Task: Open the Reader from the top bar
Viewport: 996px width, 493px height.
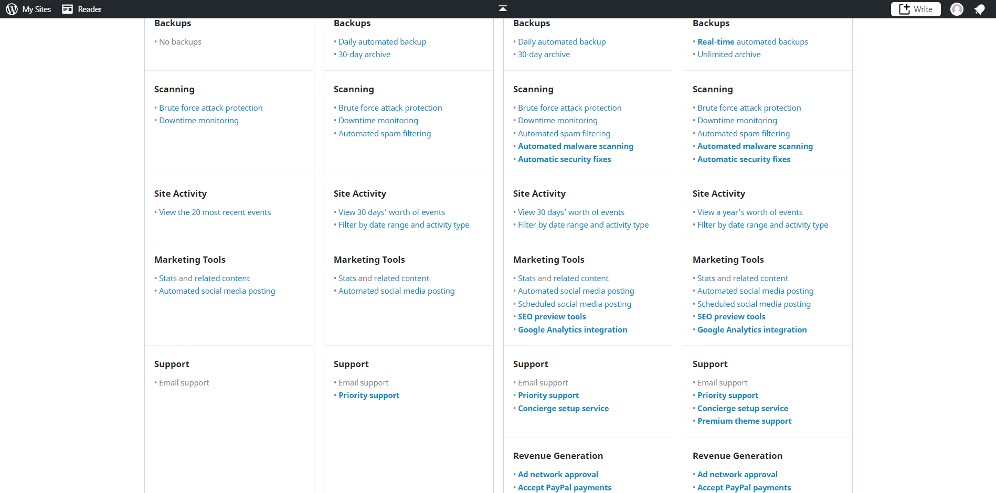Action: 82,9
